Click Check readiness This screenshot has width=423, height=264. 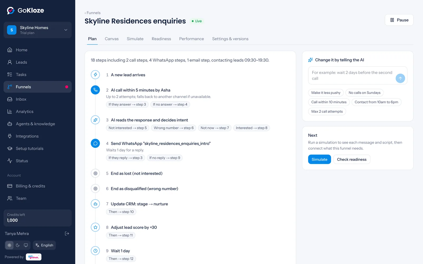point(352,159)
